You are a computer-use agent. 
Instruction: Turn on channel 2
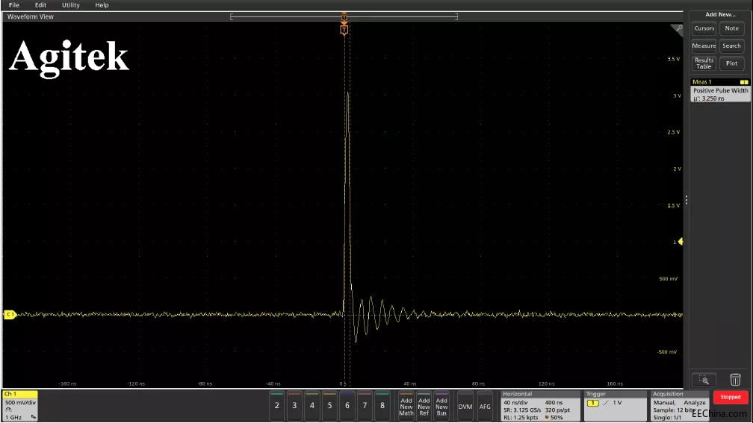tap(277, 406)
